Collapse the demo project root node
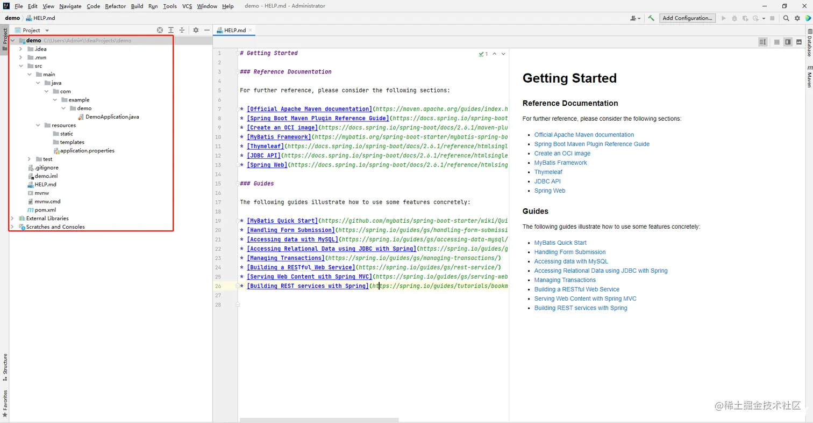This screenshot has width=813, height=423. pyautogui.click(x=12, y=40)
